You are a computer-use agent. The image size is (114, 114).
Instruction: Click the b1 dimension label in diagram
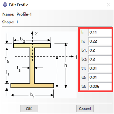pyautogui.click(x=32, y=95)
